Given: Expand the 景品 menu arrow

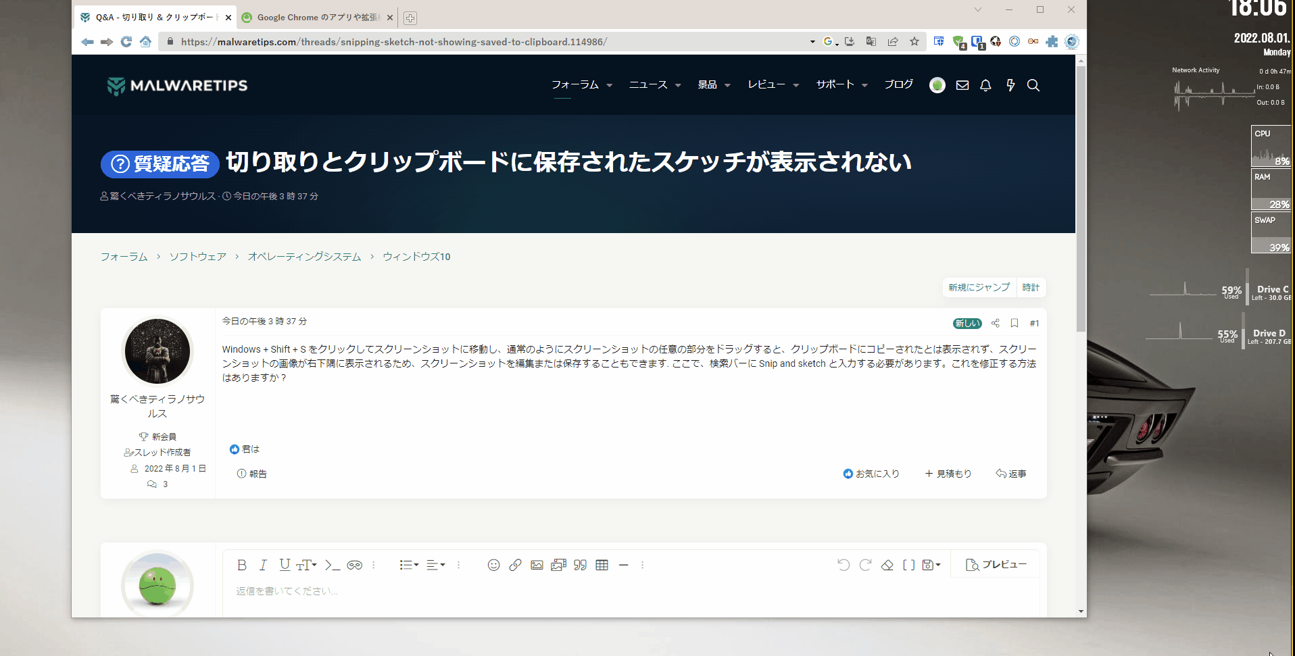Looking at the screenshot, I should tap(728, 86).
